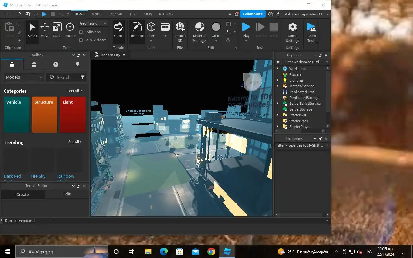Open the Toolbox search filter funnel
Viewport: 413px width, 258px height.
pos(83,77)
